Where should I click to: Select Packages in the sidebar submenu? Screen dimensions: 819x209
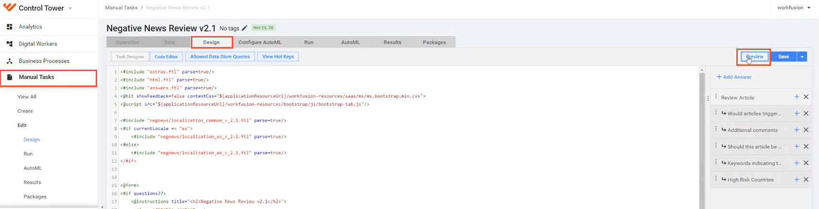35,197
